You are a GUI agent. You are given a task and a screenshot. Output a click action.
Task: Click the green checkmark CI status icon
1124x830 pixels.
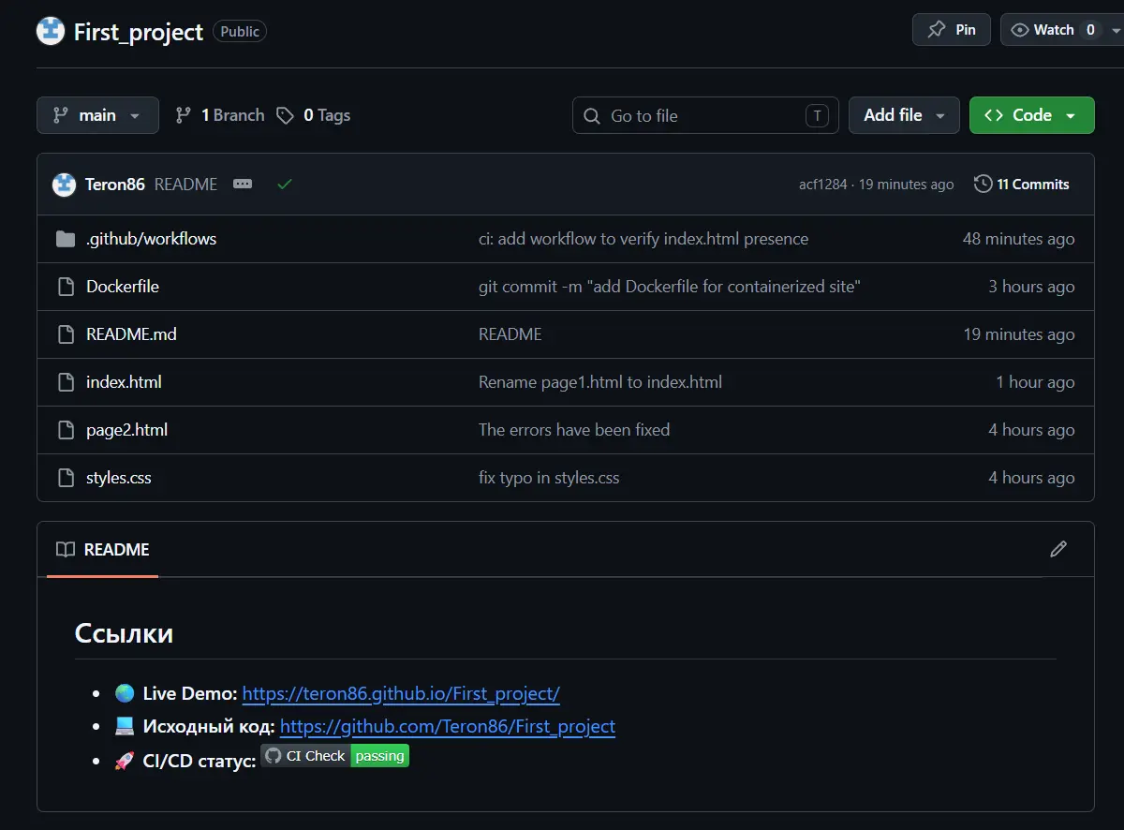point(285,185)
